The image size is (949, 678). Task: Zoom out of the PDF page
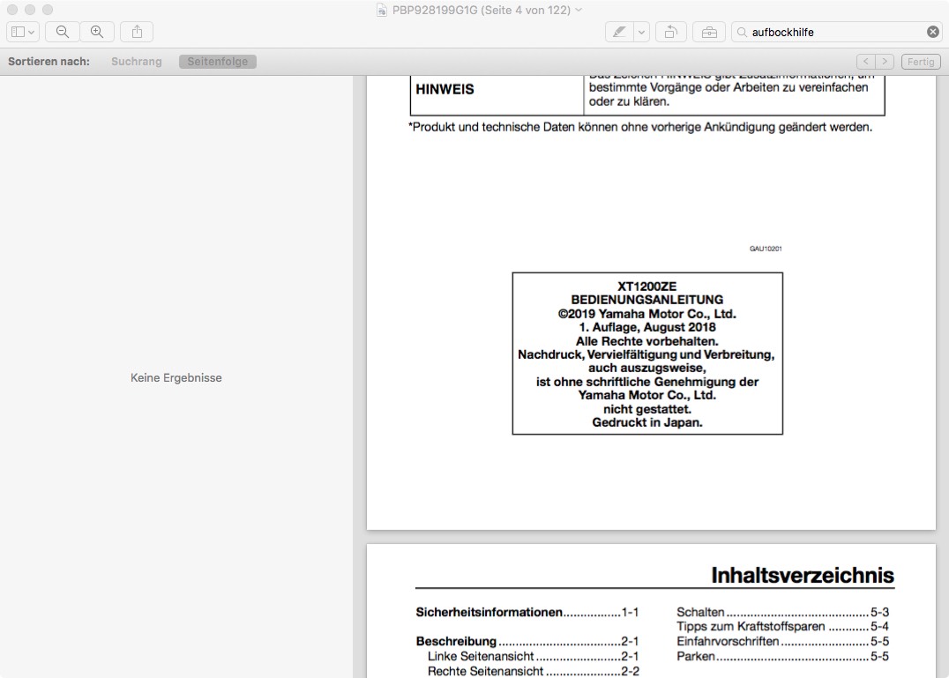63,32
